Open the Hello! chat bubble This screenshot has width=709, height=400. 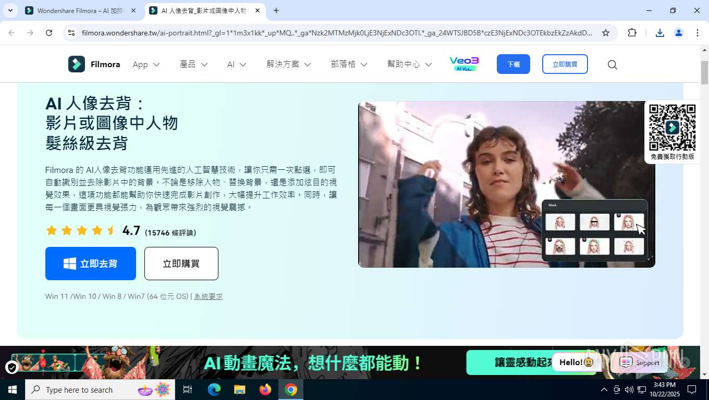pos(576,362)
